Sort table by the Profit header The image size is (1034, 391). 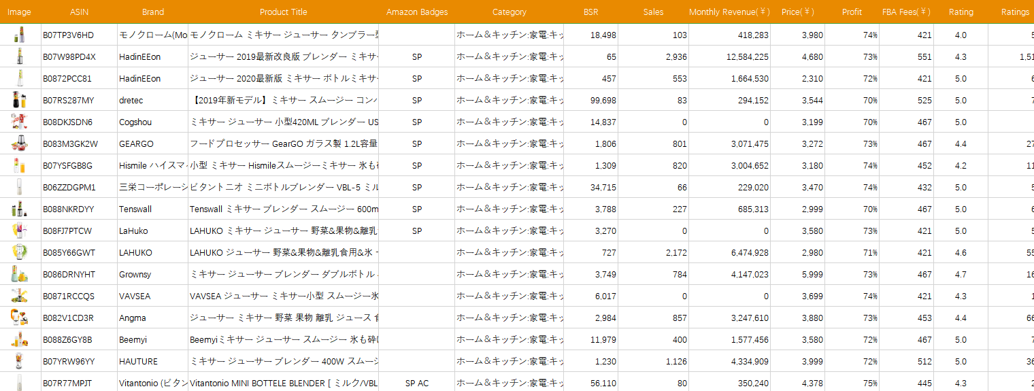[852, 12]
